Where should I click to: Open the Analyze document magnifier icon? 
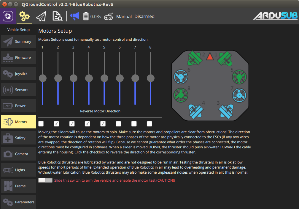click(x=57, y=16)
